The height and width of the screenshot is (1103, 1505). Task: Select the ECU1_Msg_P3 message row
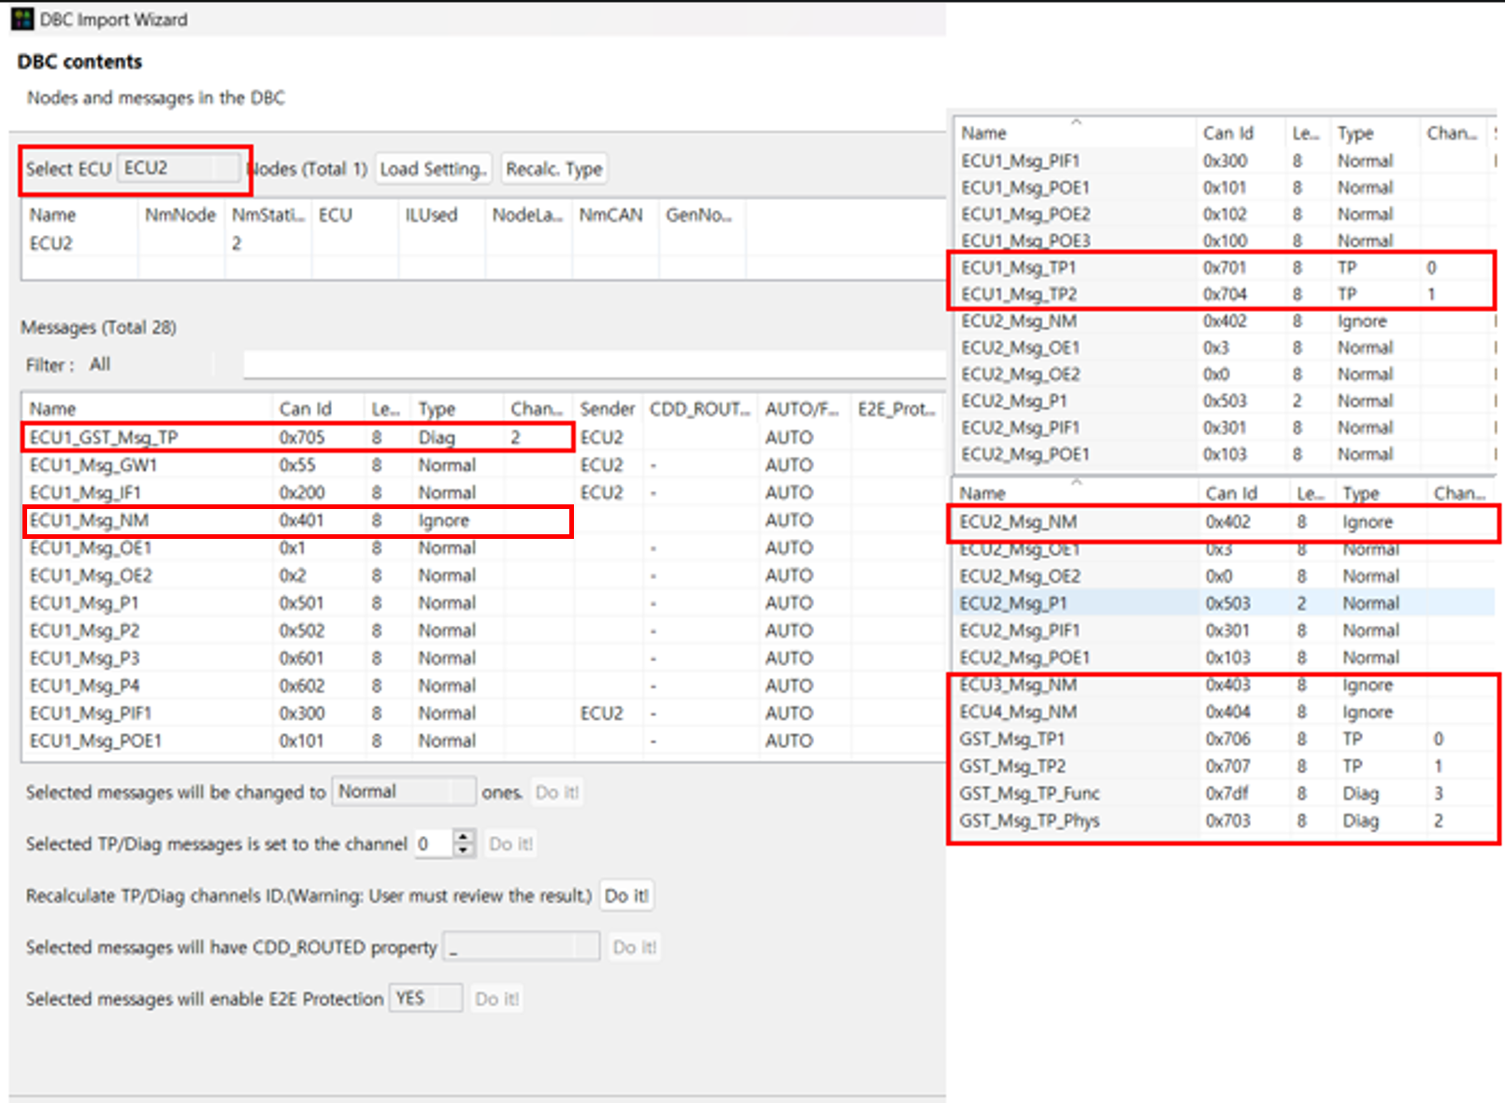(484, 658)
